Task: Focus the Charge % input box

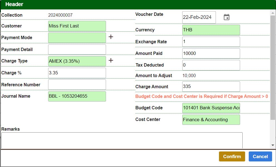Action: [77, 73]
